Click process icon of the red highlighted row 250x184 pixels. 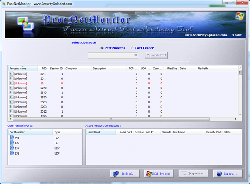pyautogui.click(x=11, y=83)
